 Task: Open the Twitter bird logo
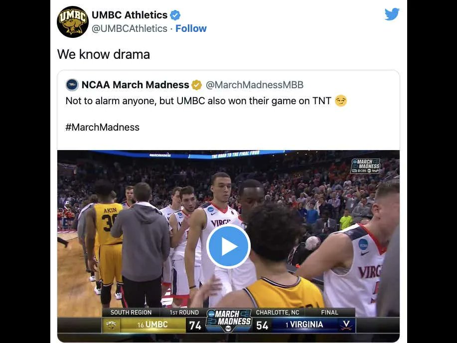click(392, 14)
